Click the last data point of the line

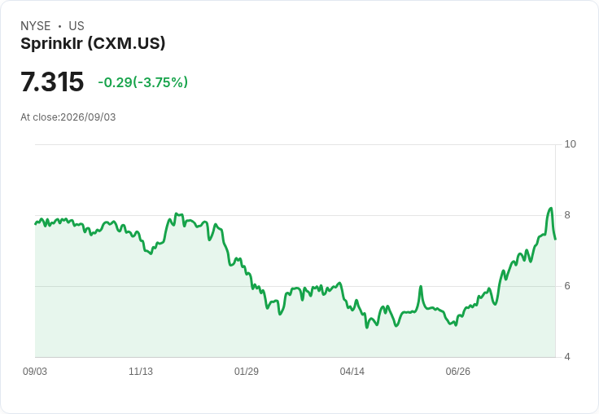[x=555, y=239]
